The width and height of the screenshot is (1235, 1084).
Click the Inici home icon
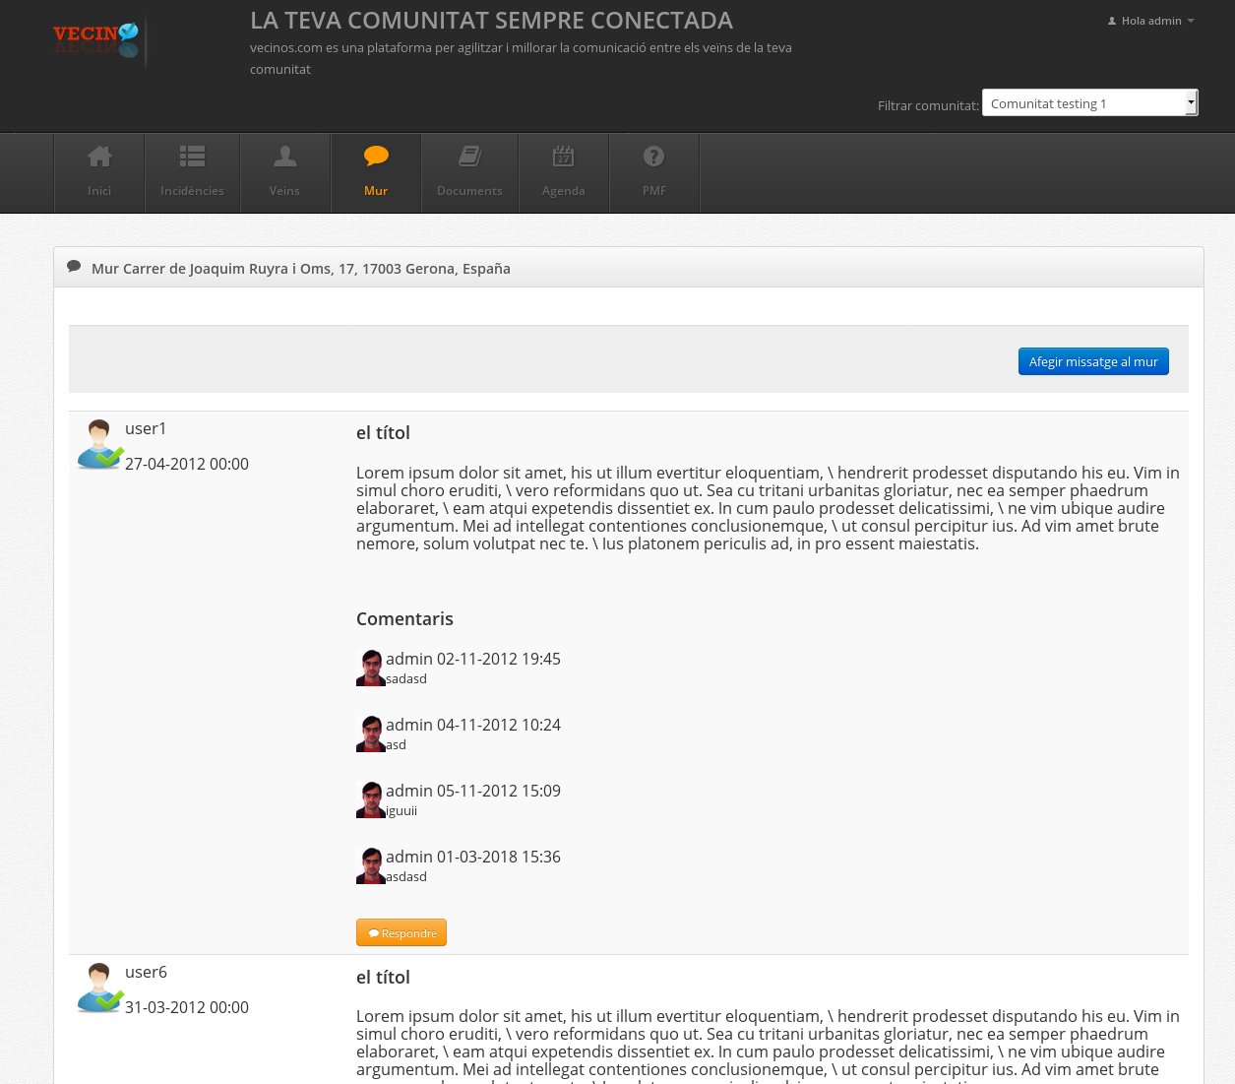(x=99, y=157)
